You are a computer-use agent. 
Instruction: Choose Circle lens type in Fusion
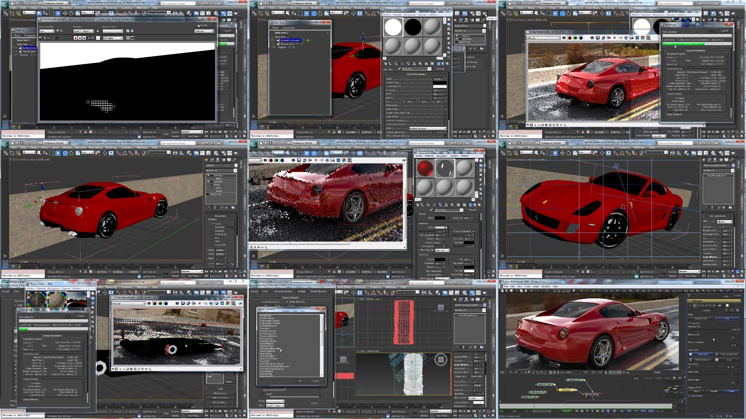(x=727, y=359)
